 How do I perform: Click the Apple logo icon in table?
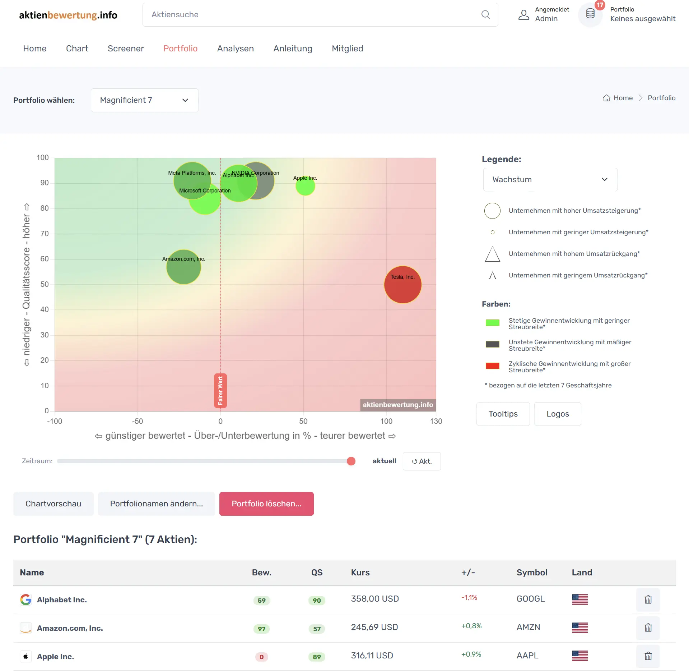[25, 656]
